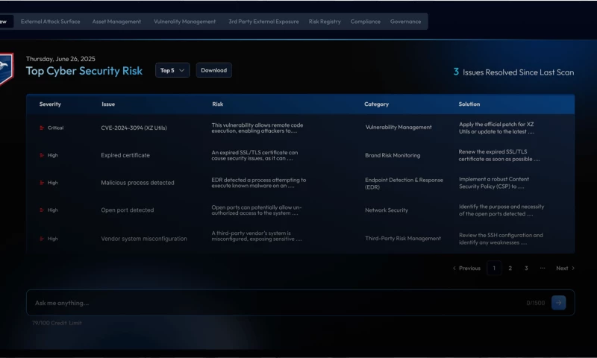The width and height of the screenshot is (597, 358).
Task: Click severity icon beside Malicious process detected
Action: tap(42, 183)
